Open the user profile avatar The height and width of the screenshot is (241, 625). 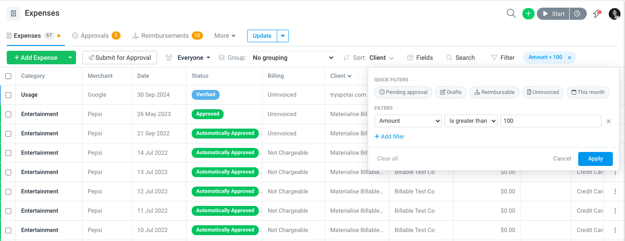pos(615,14)
